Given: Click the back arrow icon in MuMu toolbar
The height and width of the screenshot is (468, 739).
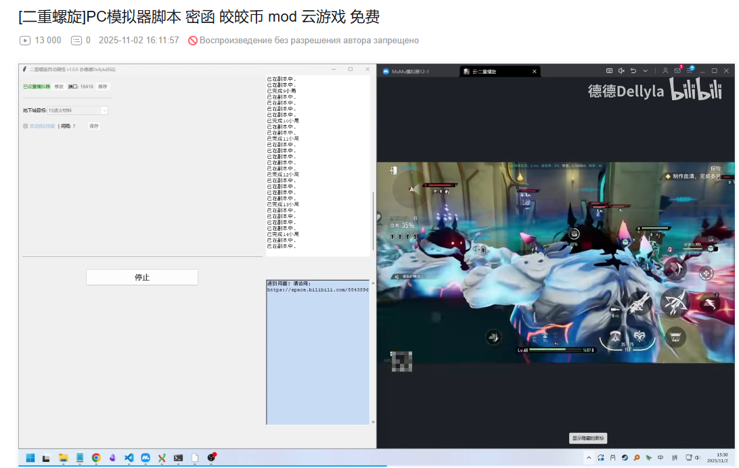Looking at the screenshot, I should [x=633, y=70].
